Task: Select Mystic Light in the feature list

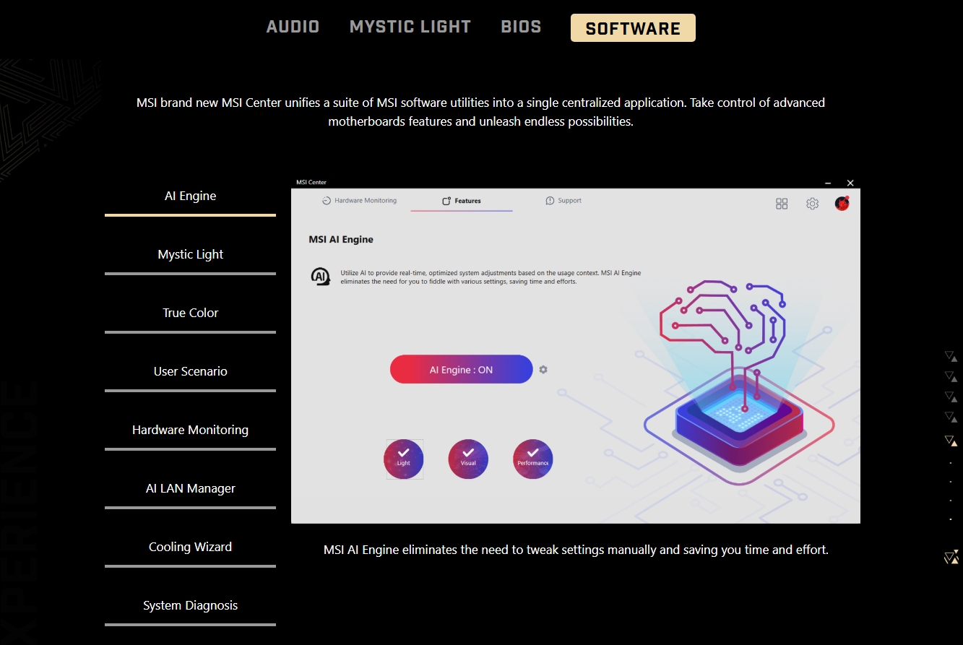Action: [x=190, y=254]
